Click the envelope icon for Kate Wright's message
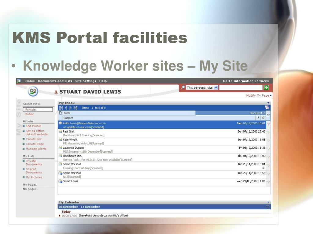Screen dimensions: 313x234 [60, 140]
